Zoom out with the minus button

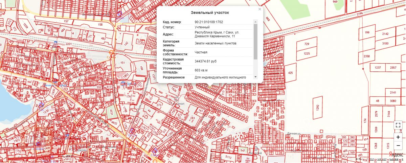pos(398,145)
